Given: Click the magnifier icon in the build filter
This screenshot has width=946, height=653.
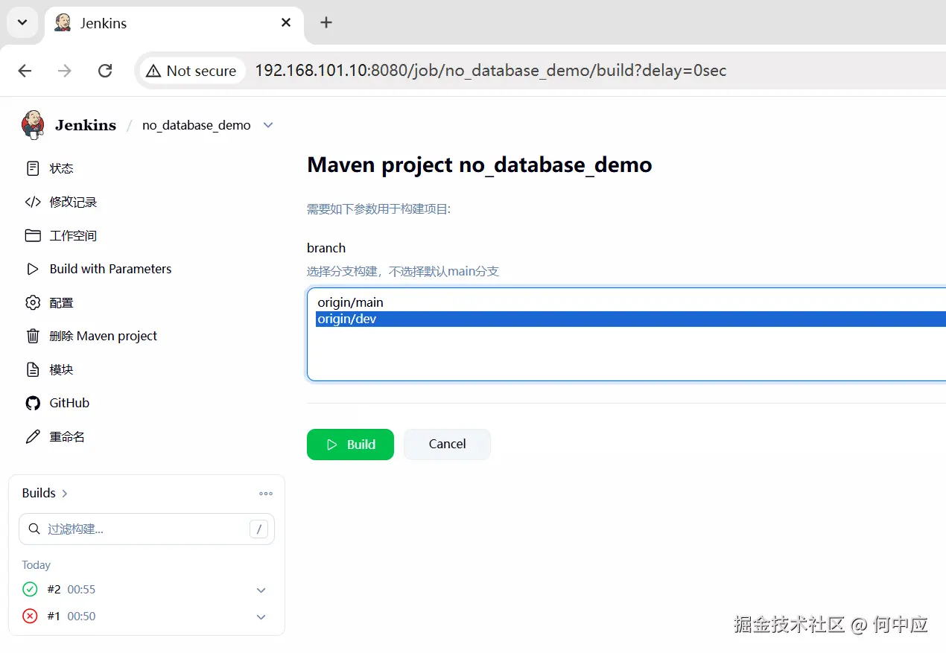Looking at the screenshot, I should (34, 529).
